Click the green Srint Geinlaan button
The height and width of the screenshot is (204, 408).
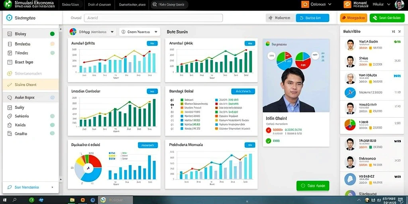[387, 18]
